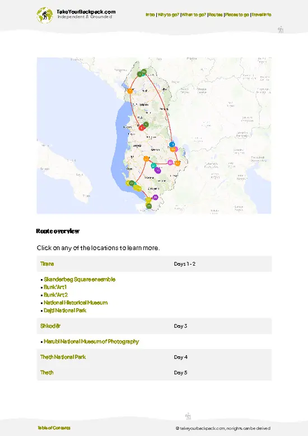Viewport: 308px width, 436px height.
Task: Open the Bunk'Art 2 link
Action: [x=55, y=295]
